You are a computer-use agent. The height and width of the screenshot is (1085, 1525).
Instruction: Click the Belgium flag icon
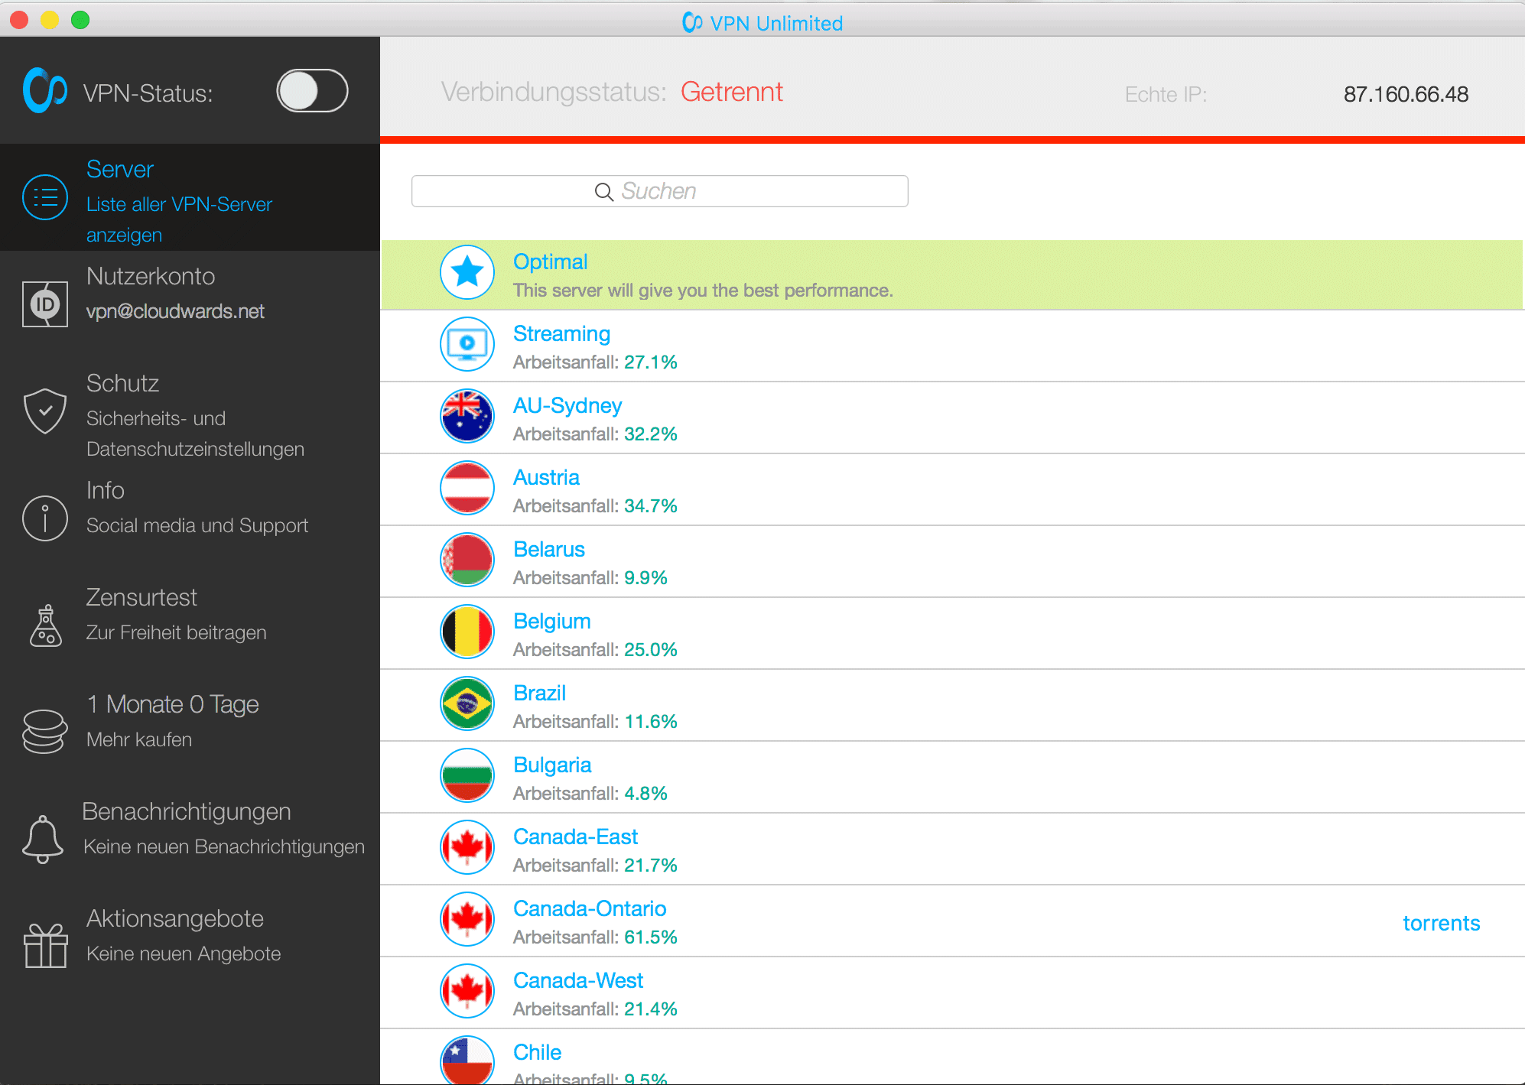tap(467, 632)
